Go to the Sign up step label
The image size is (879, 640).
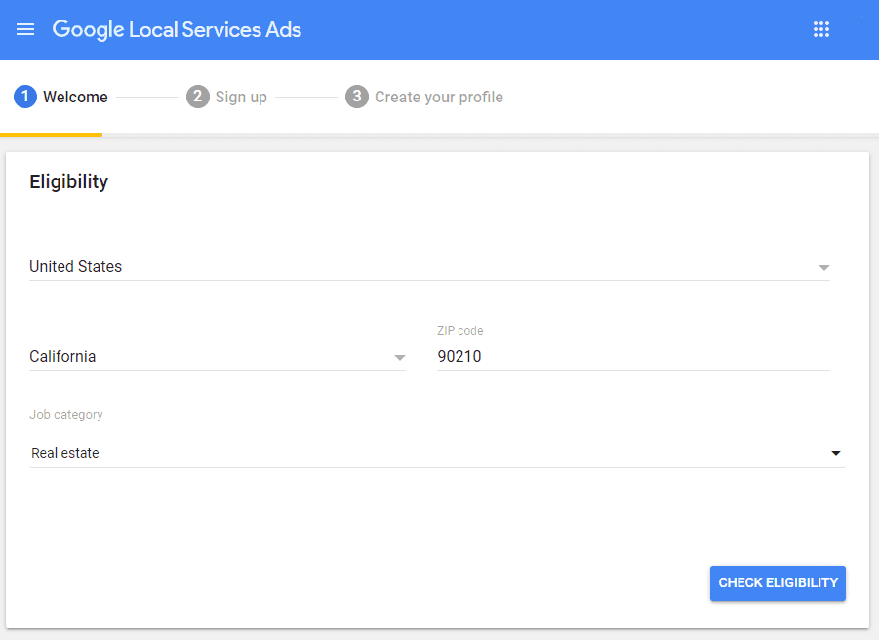pyautogui.click(x=241, y=97)
